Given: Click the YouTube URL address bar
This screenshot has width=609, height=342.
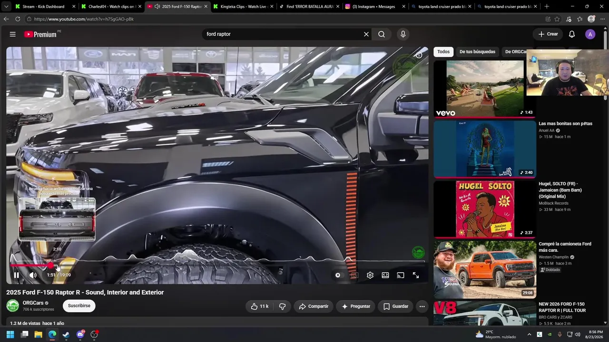Looking at the screenshot, I should coord(285,19).
